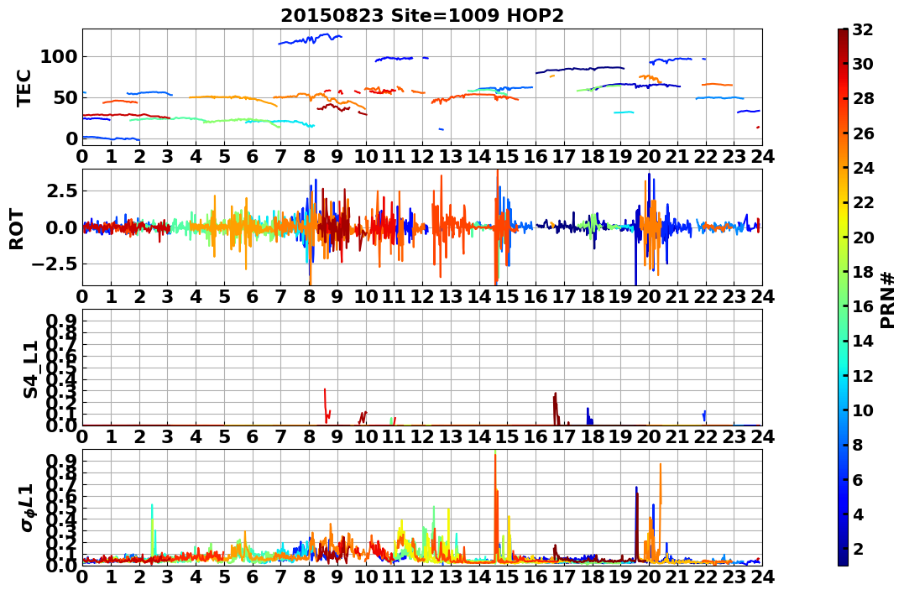Viewport: 904px width, 595px height.
Task: Click the colorbar tick label '18'
Action: point(863,272)
